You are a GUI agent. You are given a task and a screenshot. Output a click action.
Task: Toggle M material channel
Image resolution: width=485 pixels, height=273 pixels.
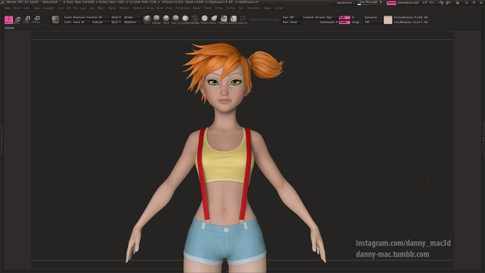point(353,17)
